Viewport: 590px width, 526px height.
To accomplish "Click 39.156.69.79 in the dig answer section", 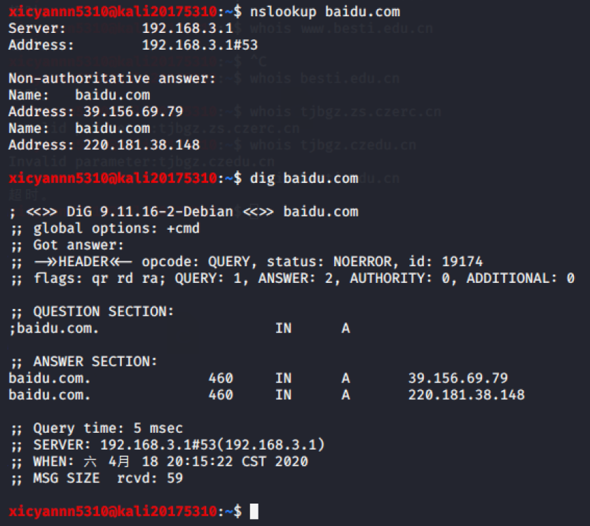I will [x=458, y=378].
